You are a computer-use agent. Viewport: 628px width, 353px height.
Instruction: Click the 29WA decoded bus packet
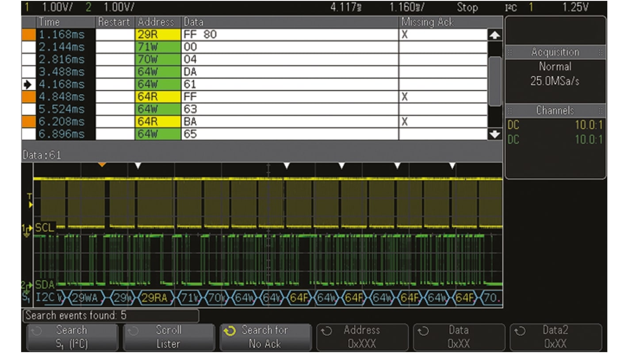[84, 298]
